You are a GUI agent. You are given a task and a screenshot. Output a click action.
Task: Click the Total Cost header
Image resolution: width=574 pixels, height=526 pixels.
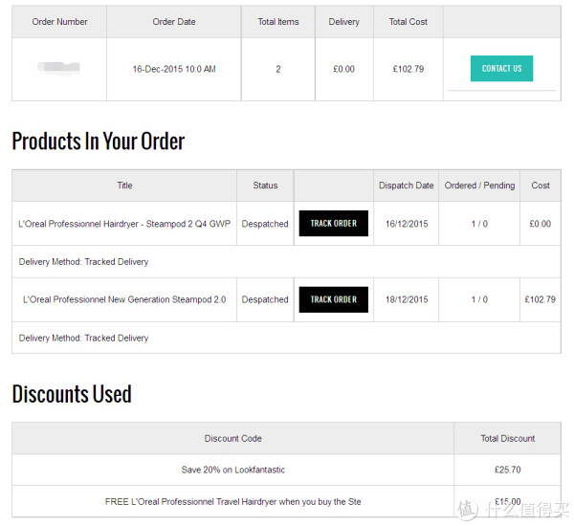(408, 22)
